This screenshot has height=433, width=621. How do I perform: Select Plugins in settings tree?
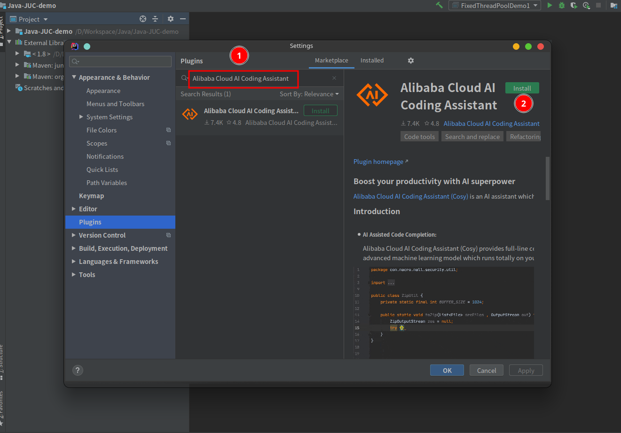[x=120, y=222]
